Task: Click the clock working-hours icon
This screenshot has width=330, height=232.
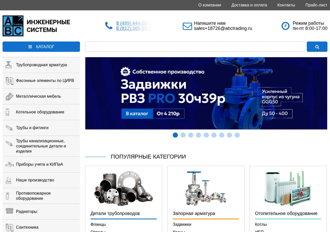Action: [x=285, y=26]
